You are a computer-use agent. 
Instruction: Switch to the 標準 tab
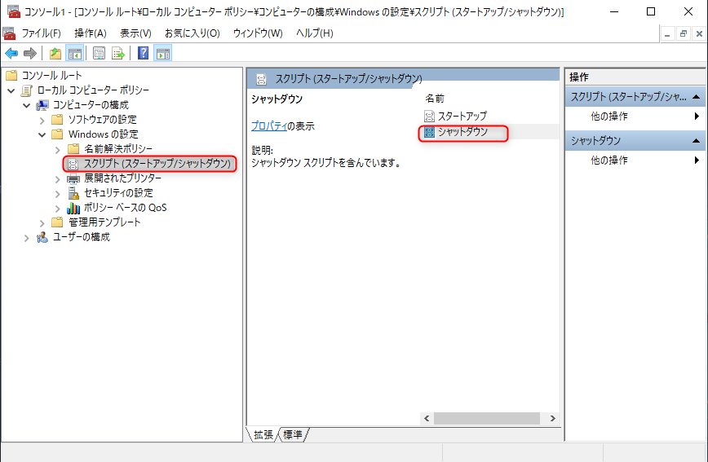pyautogui.click(x=293, y=434)
